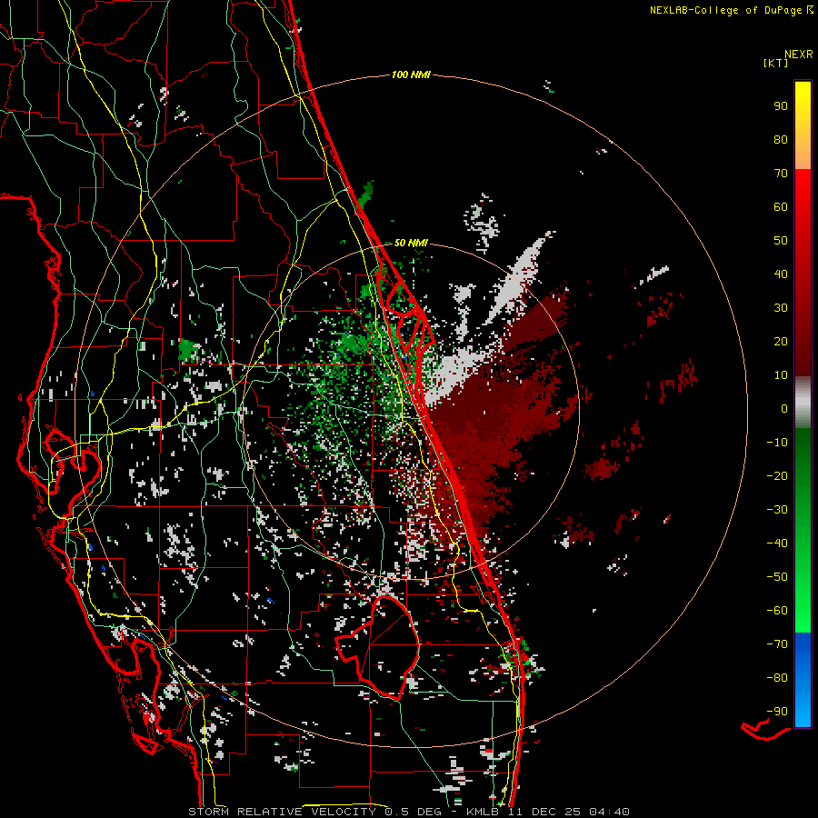Click the positive 70 value on the velocity scale
Screen dimensions: 818x818
pyautogui.click(x=781, y=174)
